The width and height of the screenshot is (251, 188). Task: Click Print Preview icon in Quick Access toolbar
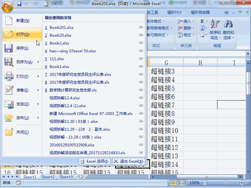point(46,4)
